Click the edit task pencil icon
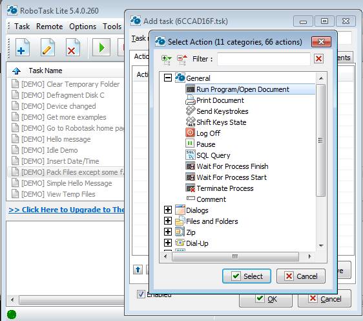The width and height of the screenshot is (363, 321). pyautogui.click(x=48, y=48)
